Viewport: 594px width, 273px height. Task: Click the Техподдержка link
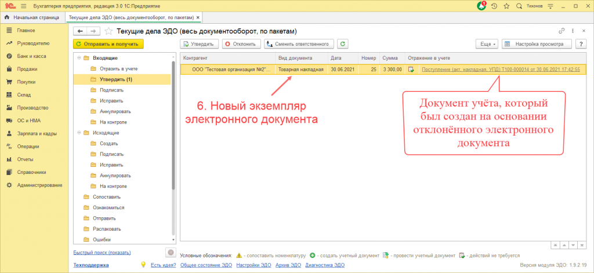(x=91, y=265)
